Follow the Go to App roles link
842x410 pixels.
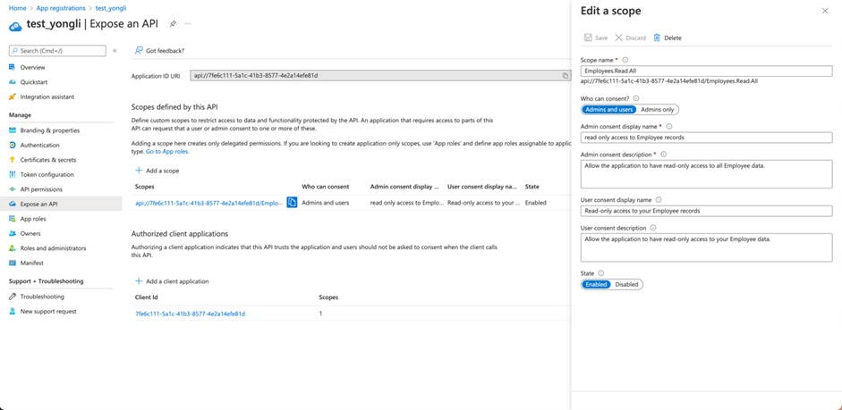(x=166, y=152)
